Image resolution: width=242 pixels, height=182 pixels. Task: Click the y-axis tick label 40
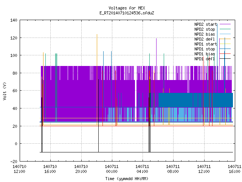pos(15,108)
